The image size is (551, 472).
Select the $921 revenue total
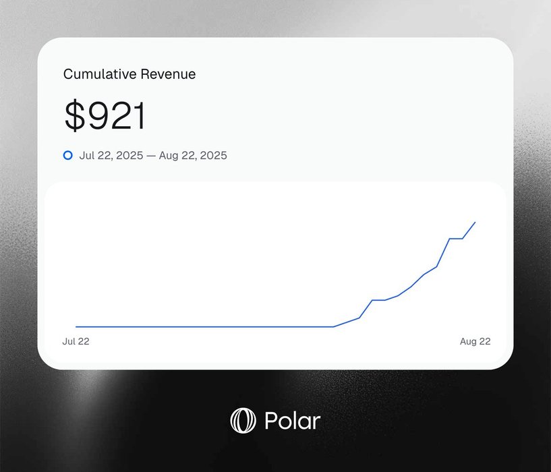click(x=105, y=116)
